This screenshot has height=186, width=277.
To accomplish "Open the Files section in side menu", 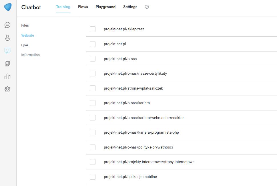I will coord(25,25).
